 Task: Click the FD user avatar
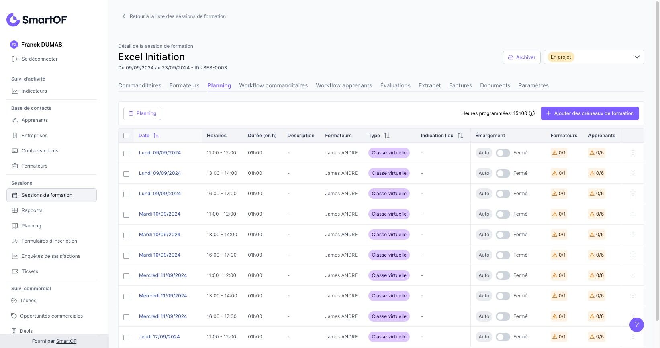tap(14, 45)
